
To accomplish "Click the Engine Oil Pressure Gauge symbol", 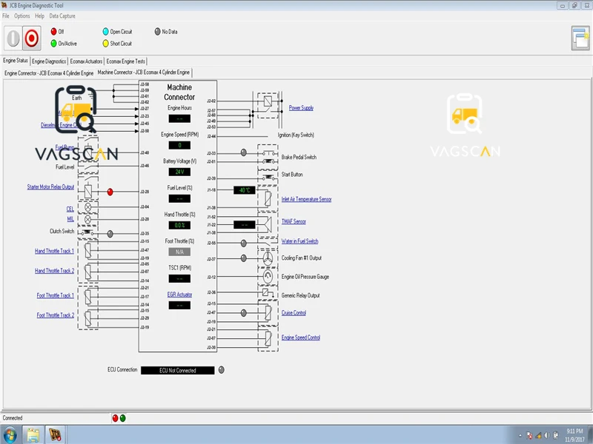I will coord(268,277).
